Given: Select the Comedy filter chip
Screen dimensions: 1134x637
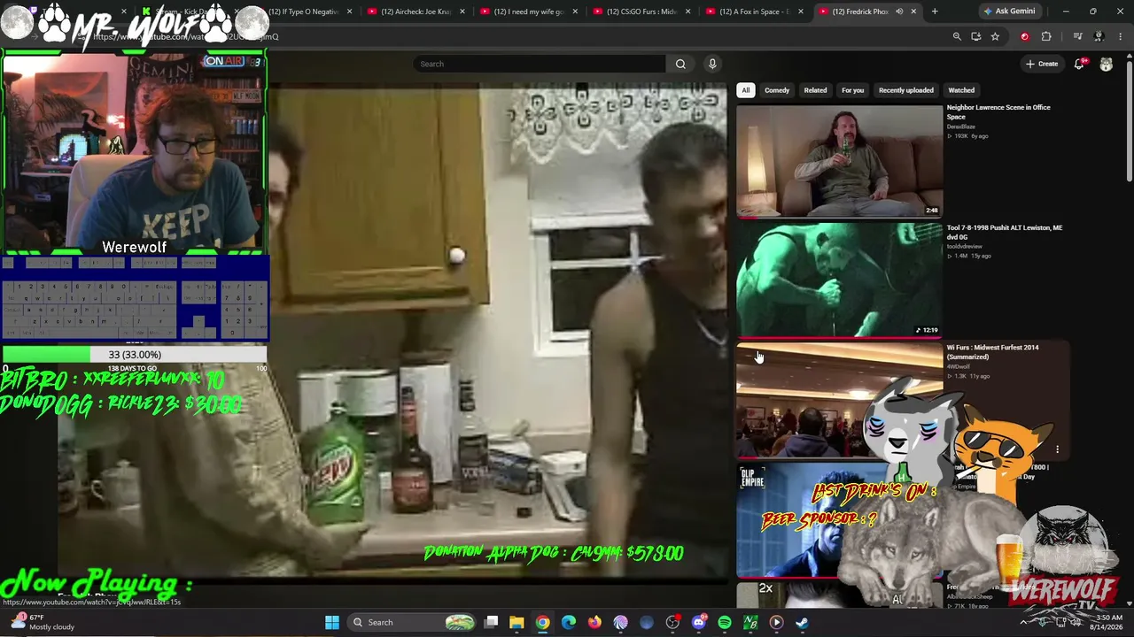Looking at the screenshot, I should pos(777,90).
